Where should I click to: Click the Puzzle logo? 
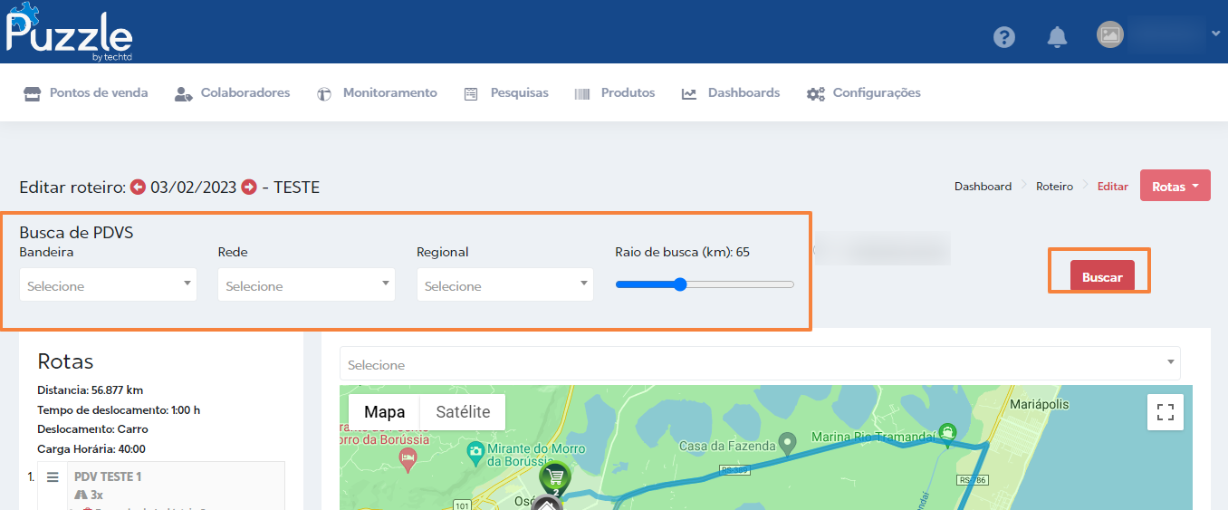(x=69, y=32)
